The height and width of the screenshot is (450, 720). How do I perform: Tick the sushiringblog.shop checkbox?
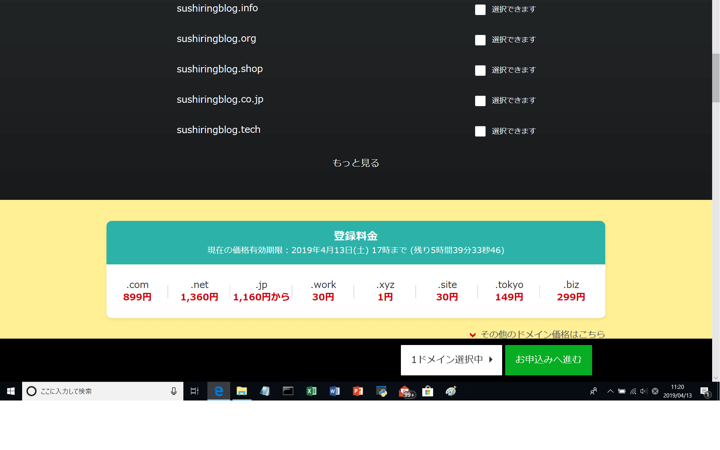[x=480, y=70]
